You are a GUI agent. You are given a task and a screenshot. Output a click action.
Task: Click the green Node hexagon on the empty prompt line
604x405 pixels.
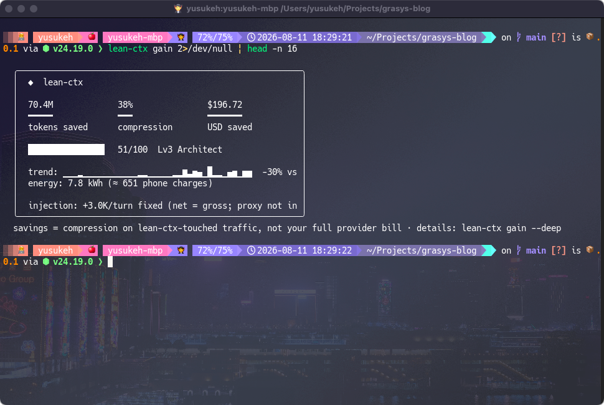(x=46, y=262)
